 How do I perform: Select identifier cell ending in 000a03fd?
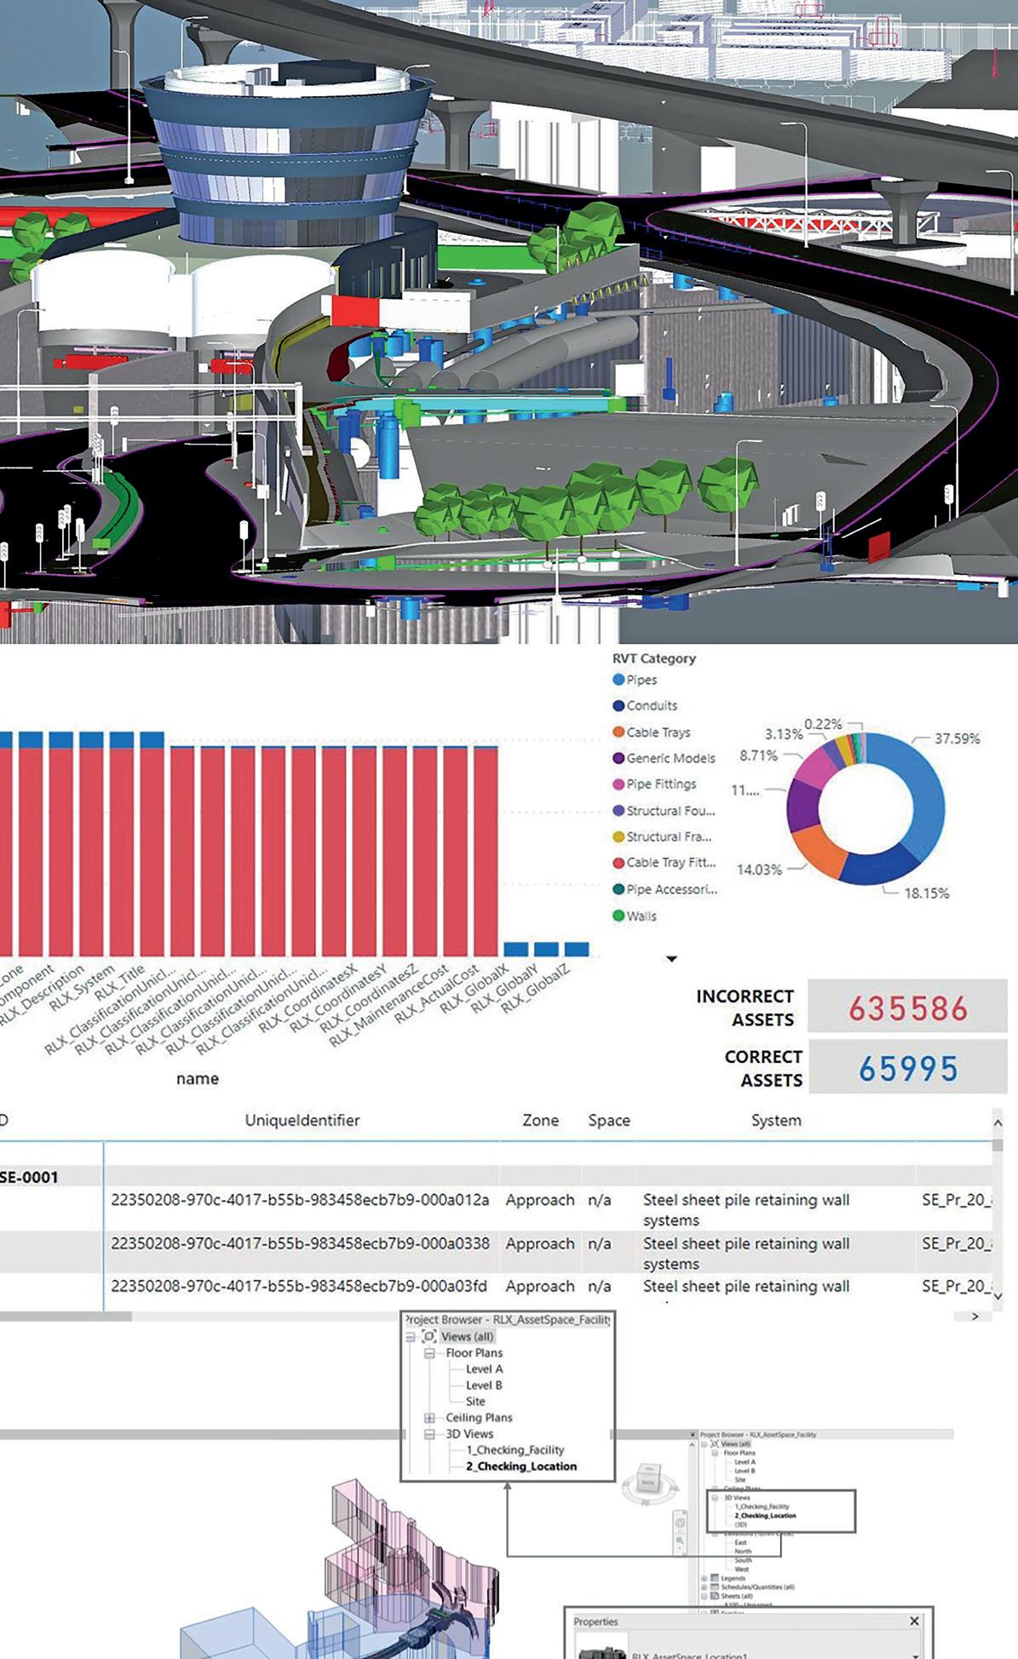tap(299, 1286)
